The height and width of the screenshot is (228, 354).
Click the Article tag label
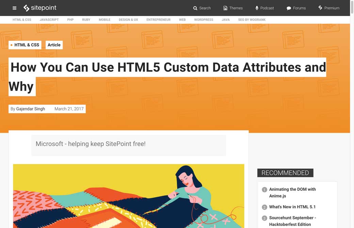click(x=54, y=45)
